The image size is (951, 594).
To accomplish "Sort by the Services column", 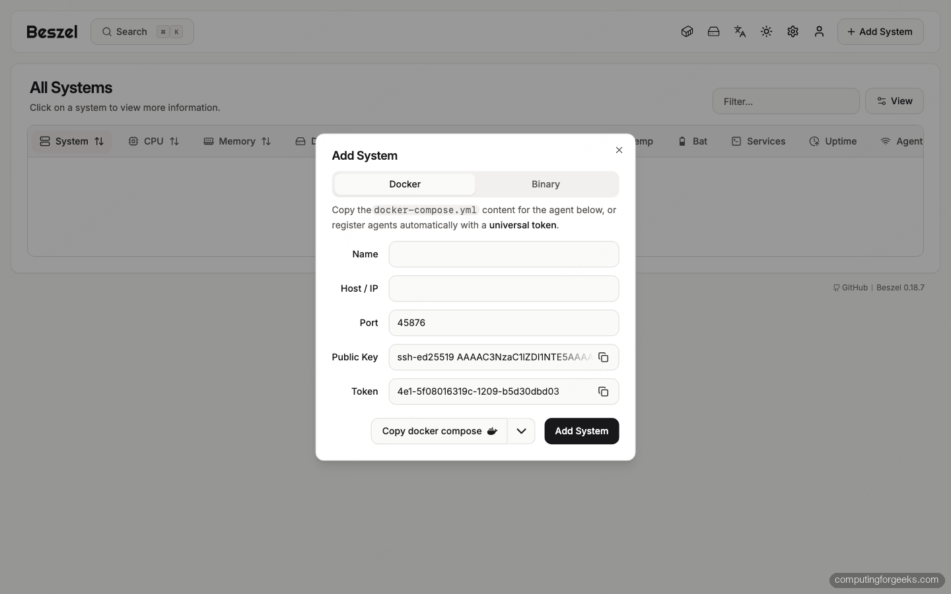I will click(758, 141).
